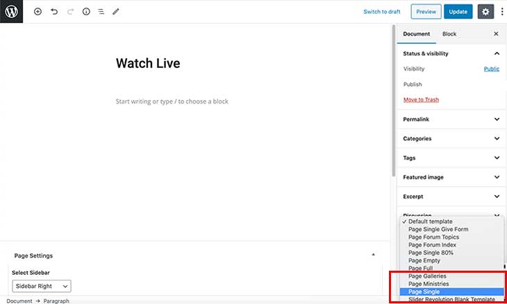Collapse the Page Settings panel arrow
507x304 pixels.
[373, 255]
